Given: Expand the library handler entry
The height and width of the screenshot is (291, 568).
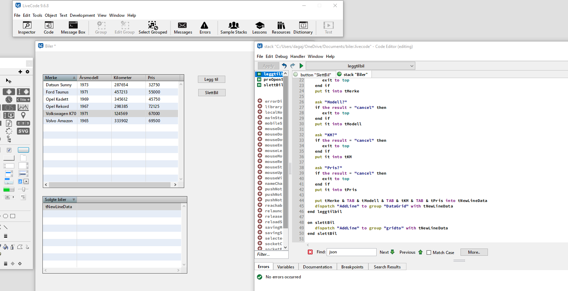Looking at the screenshot, I should pyautogui.click(x=260, y=106).
